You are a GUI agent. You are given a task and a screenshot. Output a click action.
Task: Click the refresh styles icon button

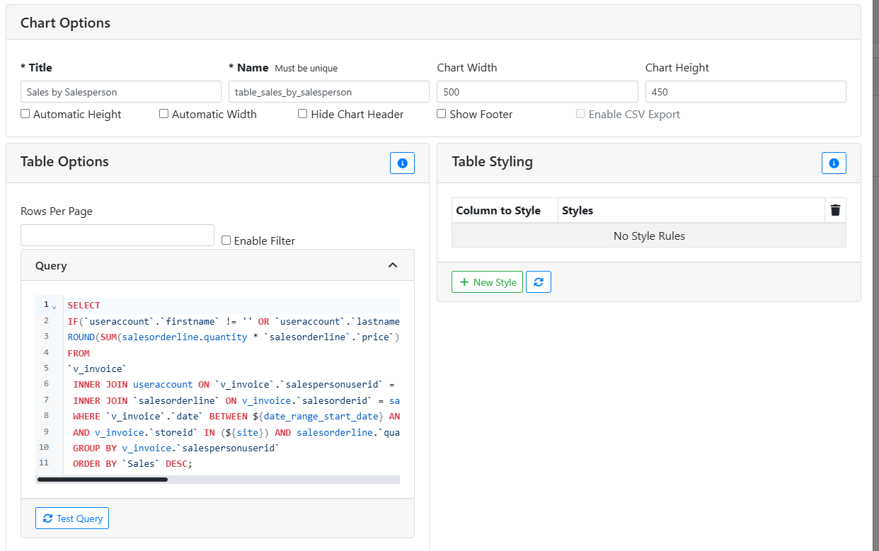(539, 282)
